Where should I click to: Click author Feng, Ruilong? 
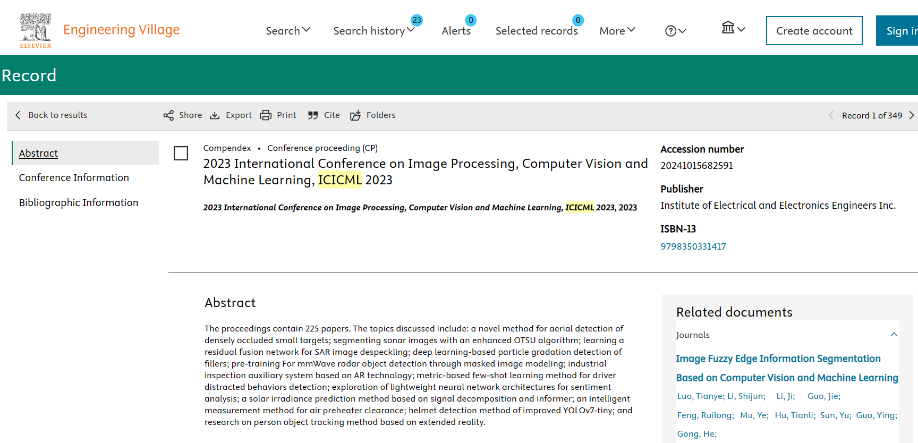coord(705,415)
